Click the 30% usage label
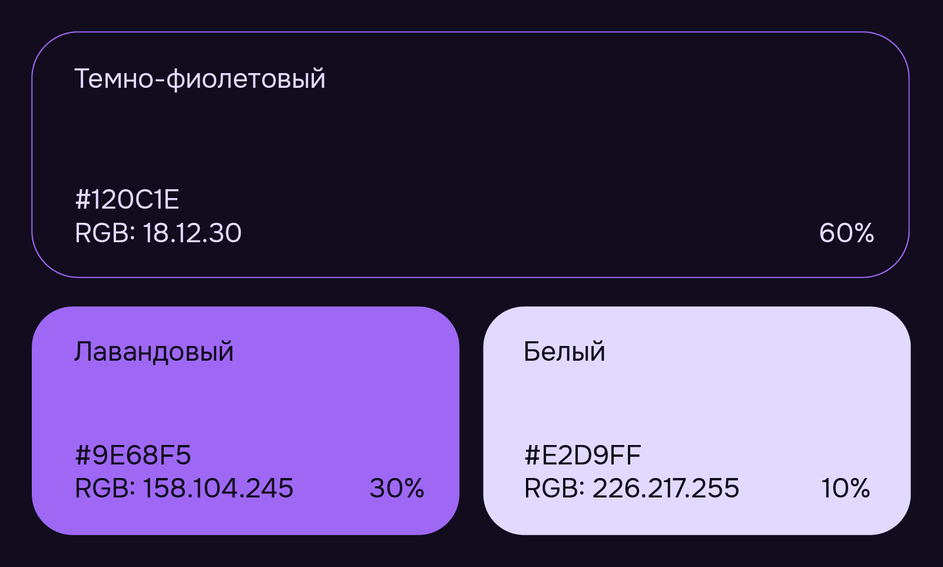943x567 pixels. [x=396, y=489]
